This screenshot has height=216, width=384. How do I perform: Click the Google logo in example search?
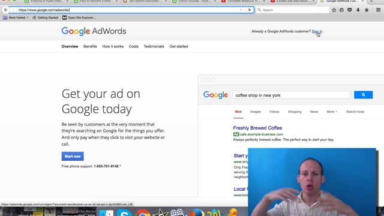(215, 95)
